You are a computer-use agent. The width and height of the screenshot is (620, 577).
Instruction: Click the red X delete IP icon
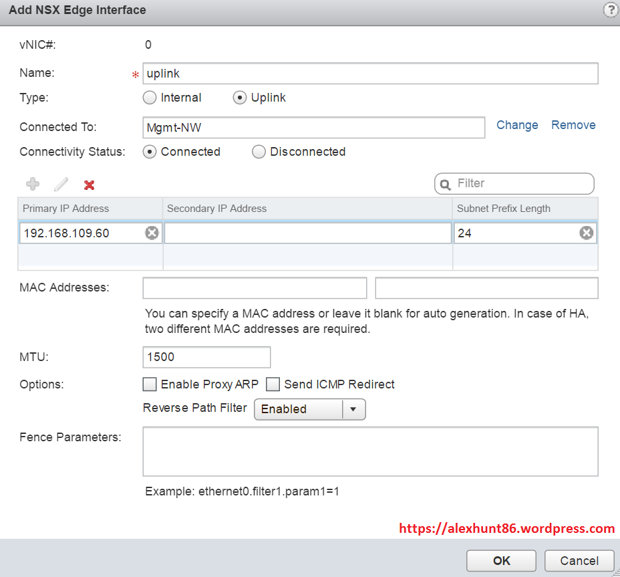[x=89, y=185]
